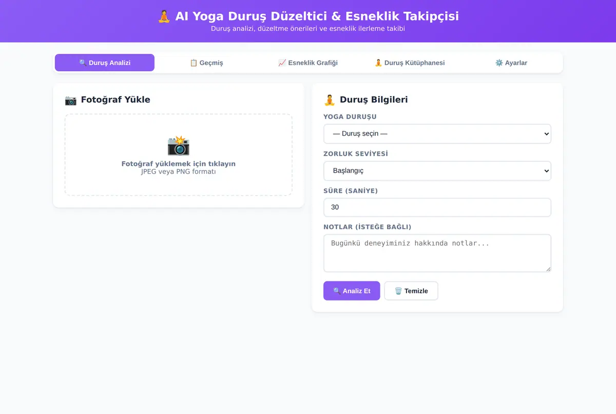Open the Esneklik Grafiği tab
The width and height of the screenshot is (616, 414).
pos(308,63)
